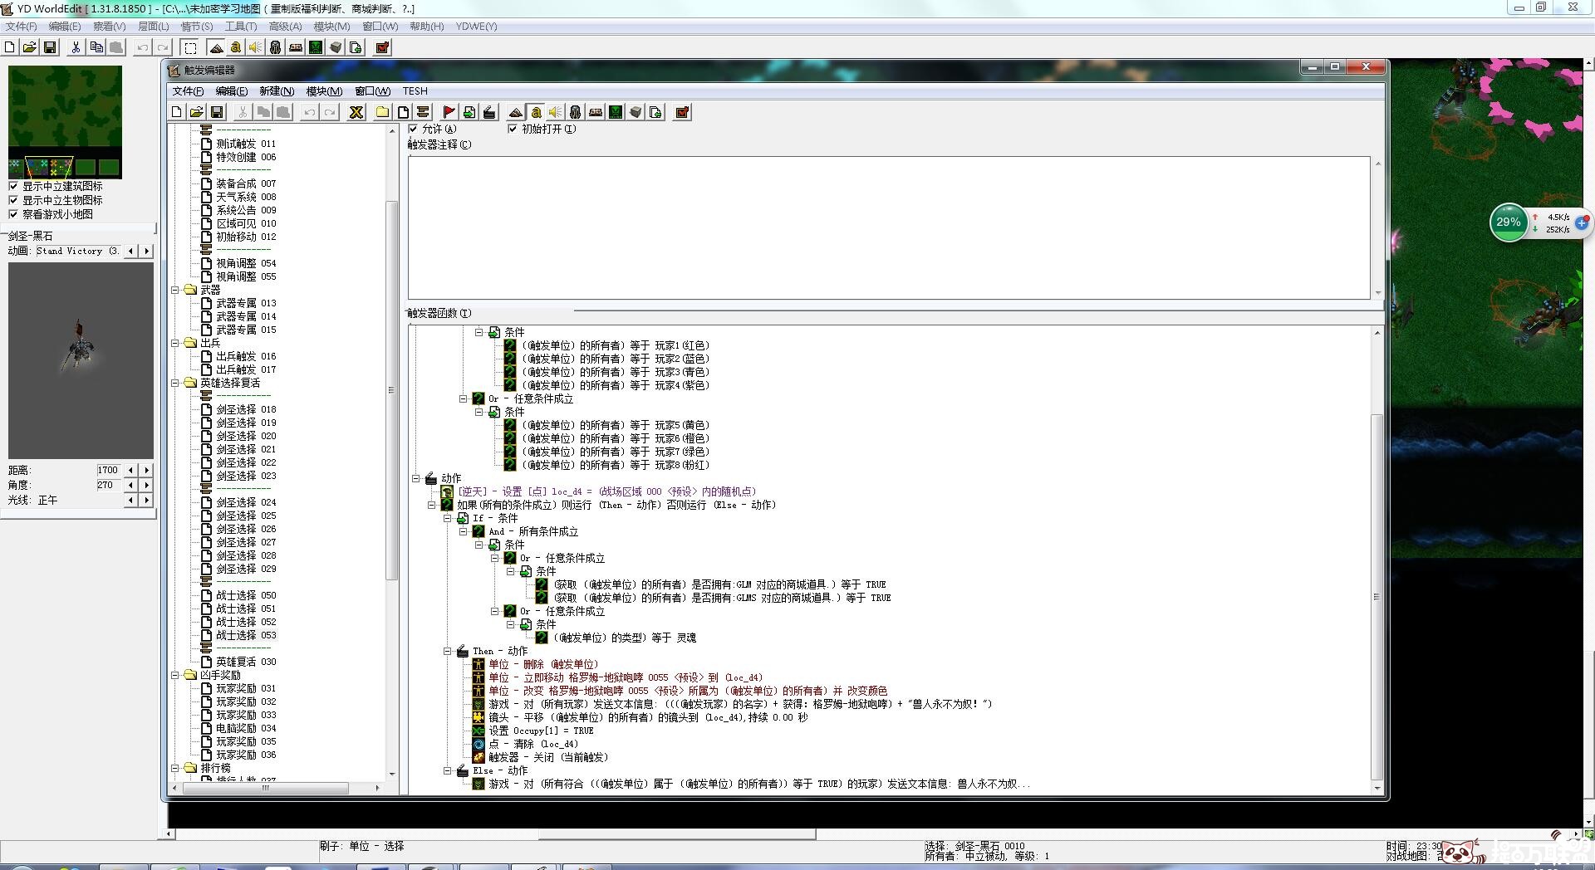Toggle the 初始打开 (I) checkbox
The width and height of the screenshot is (1595, 870).
(x=513, y=129)
